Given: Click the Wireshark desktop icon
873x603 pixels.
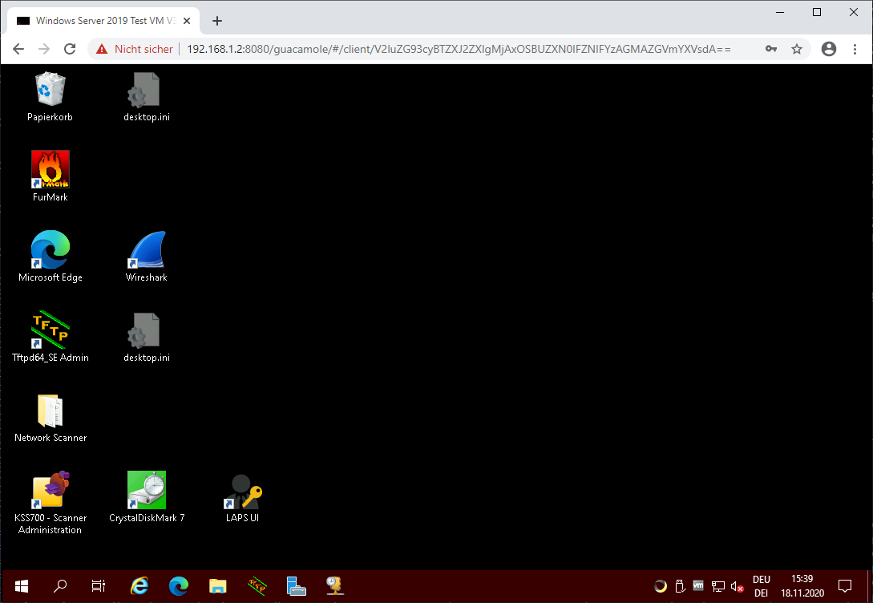Looking at the screenshot, I should (147, 250).
